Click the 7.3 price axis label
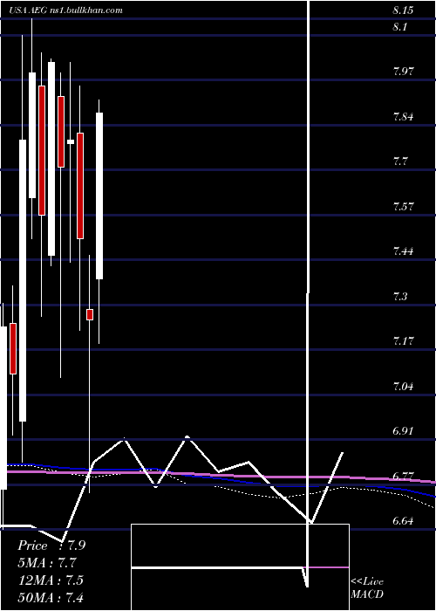The image size is (436, 611). pos(400,296)
